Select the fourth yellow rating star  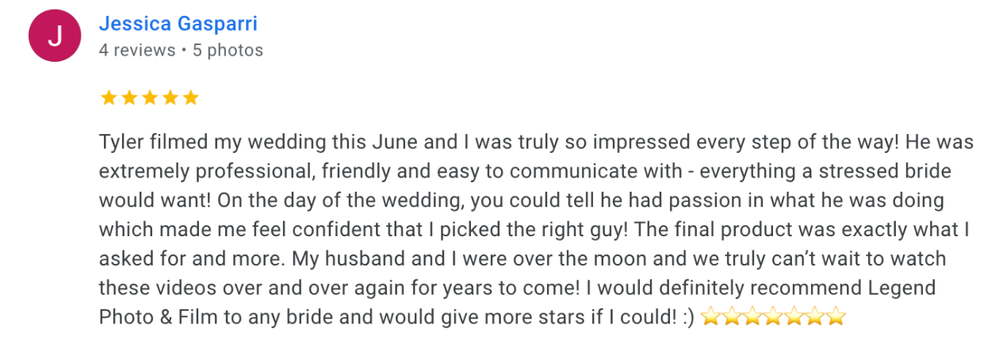(170, 98)
